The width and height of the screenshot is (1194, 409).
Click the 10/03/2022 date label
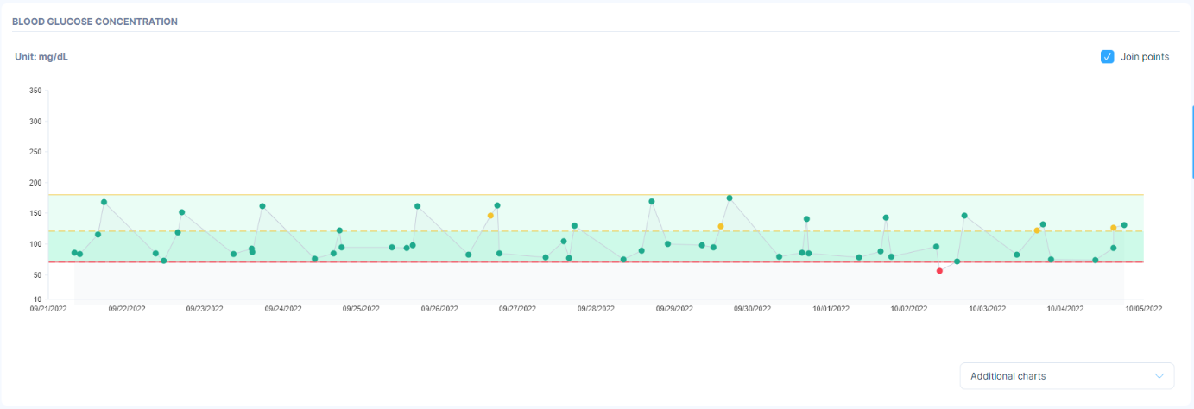coord(987,308)
